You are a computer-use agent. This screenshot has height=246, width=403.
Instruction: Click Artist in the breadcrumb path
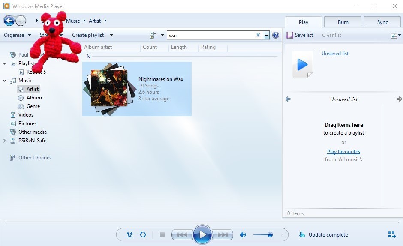(95, 21)
